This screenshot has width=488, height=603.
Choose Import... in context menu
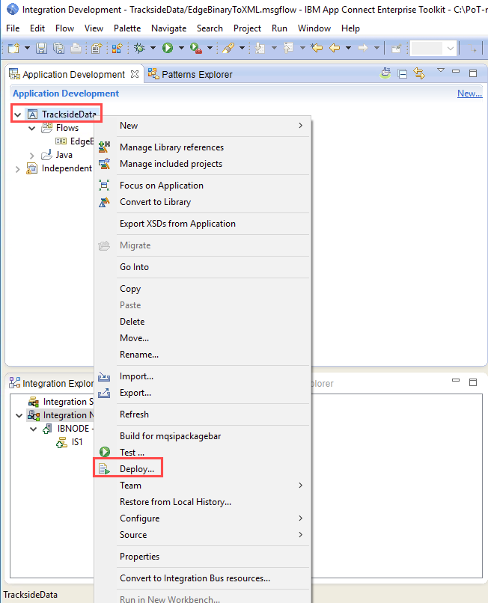(202, 376)
